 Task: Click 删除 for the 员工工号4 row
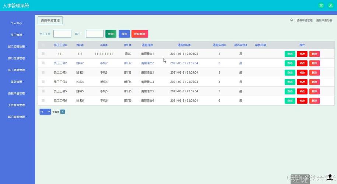coord(315,82)
